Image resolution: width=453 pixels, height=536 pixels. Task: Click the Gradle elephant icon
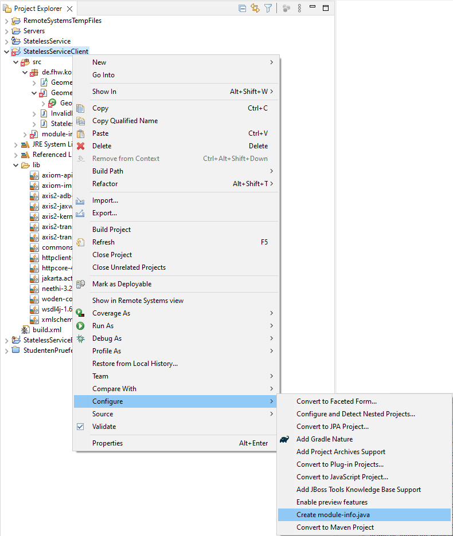(x=284, y=439)
